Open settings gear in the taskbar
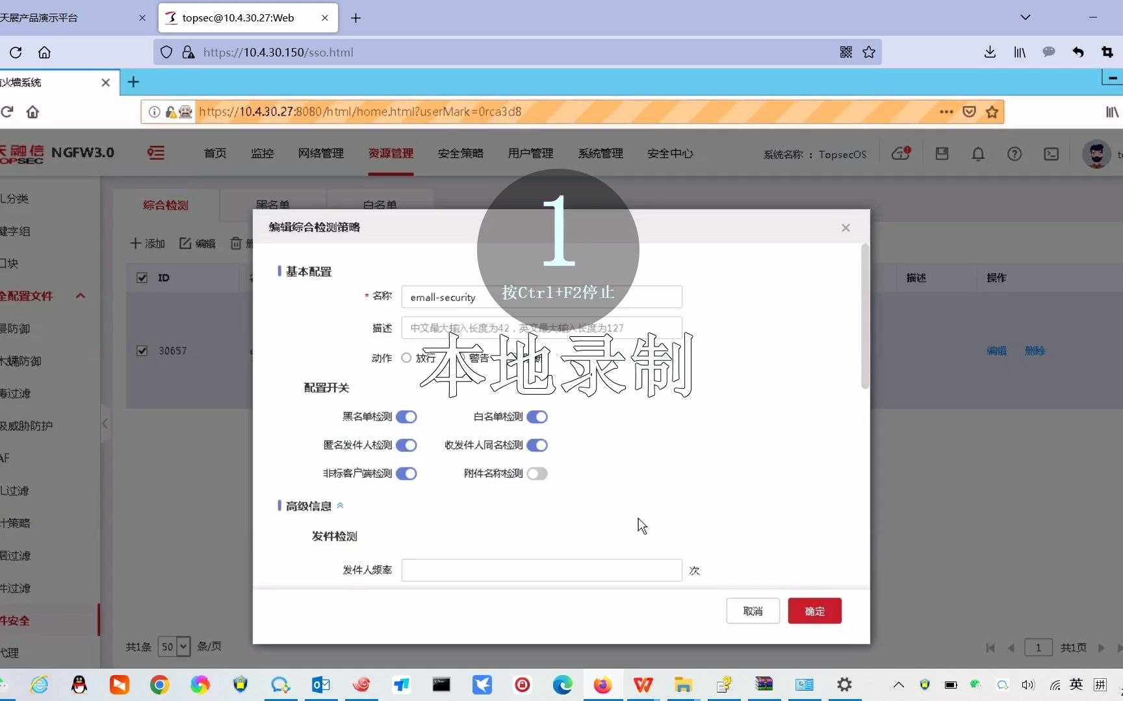The width and height of the screenshot is (1123, 701). coord(844,685)
